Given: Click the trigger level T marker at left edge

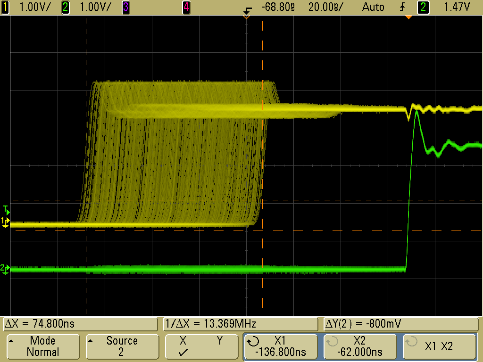Looking at the screenshot, I should [x=6, y=211].
